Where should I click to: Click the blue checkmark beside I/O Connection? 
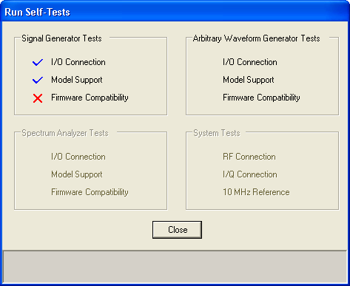(38, 62)
